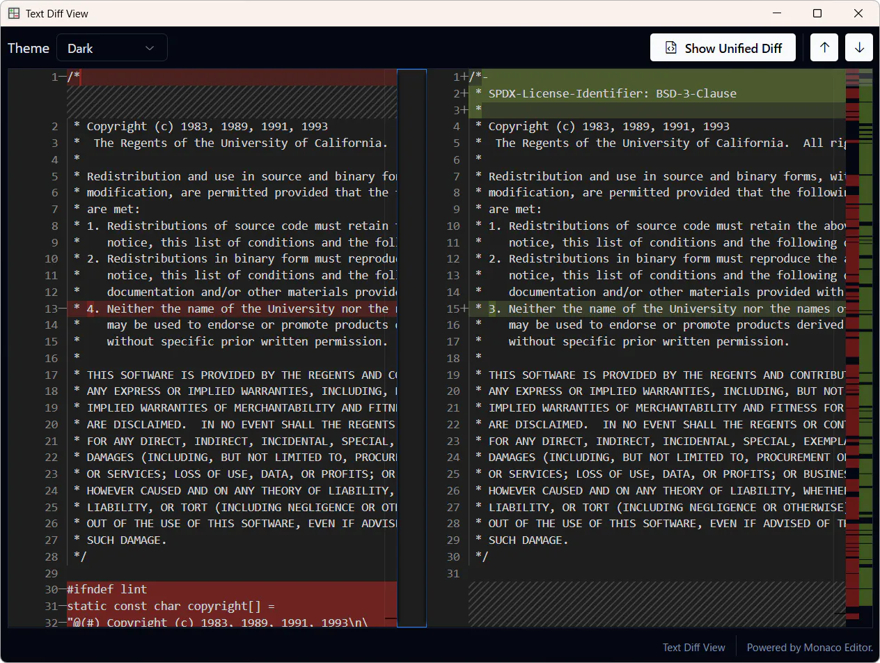Click line number 2 in the right gutter

[x=457, y=93]
